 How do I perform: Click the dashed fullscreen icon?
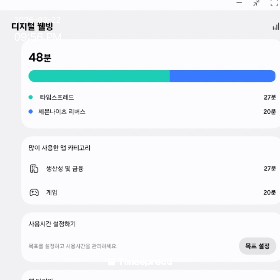(x=274, y=3)
